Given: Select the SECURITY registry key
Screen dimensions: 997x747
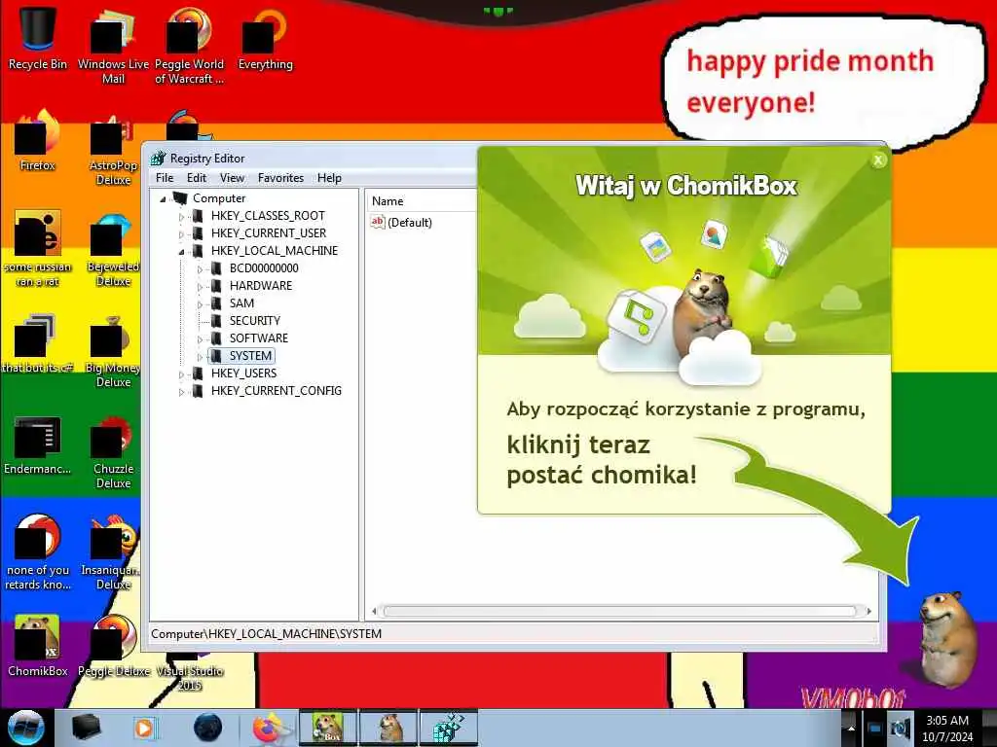Looking at the screenshot, I should pyautogui.click(x=255, y=321).
